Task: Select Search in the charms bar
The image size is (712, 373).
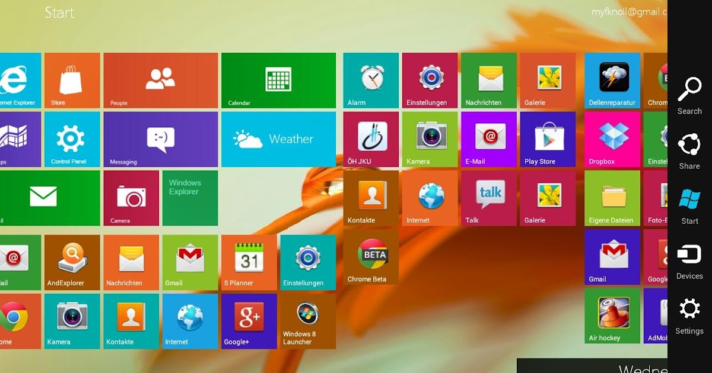Action: [689, 96]
